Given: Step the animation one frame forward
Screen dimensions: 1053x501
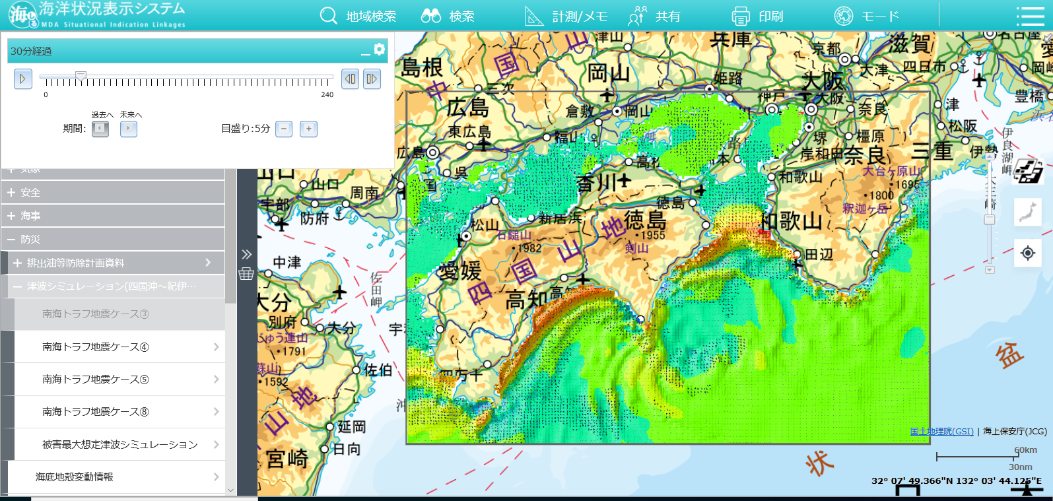Looking at the screenshot, I should 372,79.
